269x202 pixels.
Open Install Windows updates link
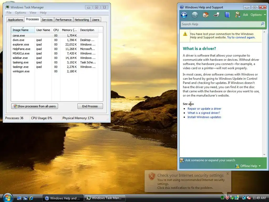tap(204, 117)
